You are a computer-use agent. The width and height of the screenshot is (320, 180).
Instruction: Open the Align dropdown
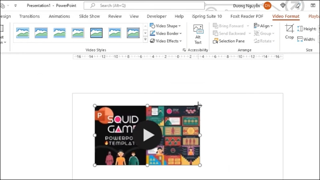[x=263, y=26]
